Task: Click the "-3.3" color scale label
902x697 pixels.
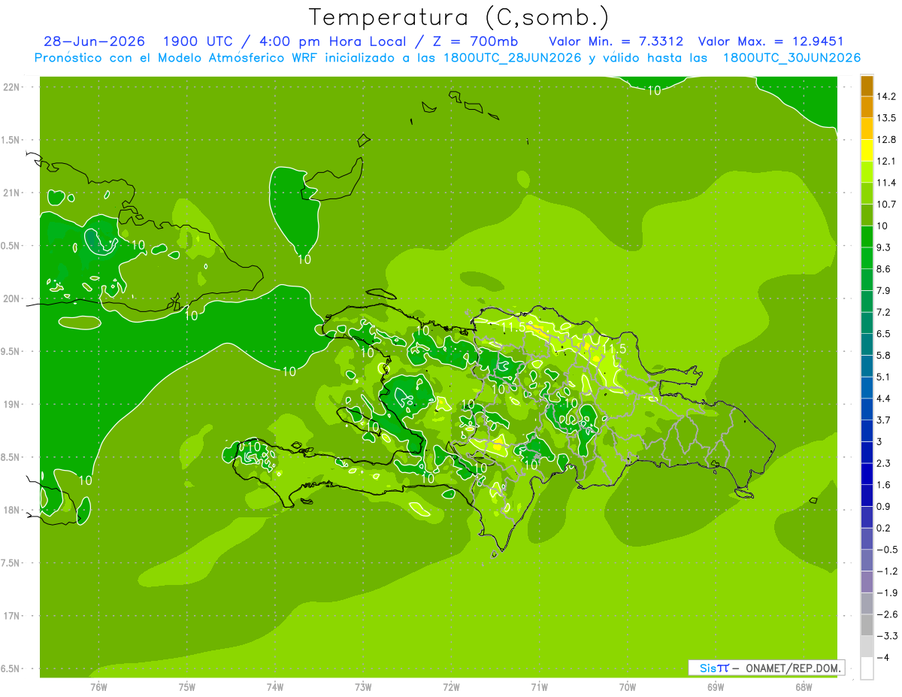Action: (x=886, y=636)
